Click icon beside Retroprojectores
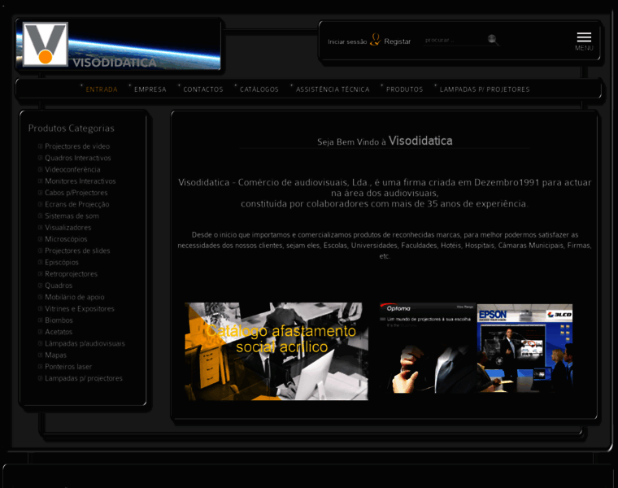The image size is (618, 488). pos(40,274)
